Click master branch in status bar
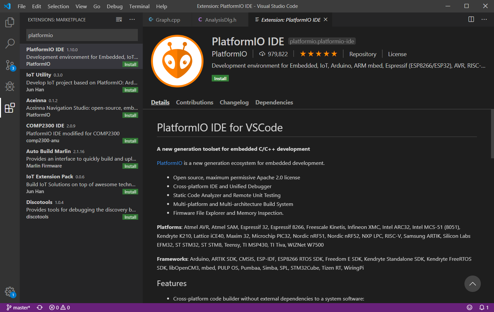This screenshot has height=312, width=494. click(18, 307)
